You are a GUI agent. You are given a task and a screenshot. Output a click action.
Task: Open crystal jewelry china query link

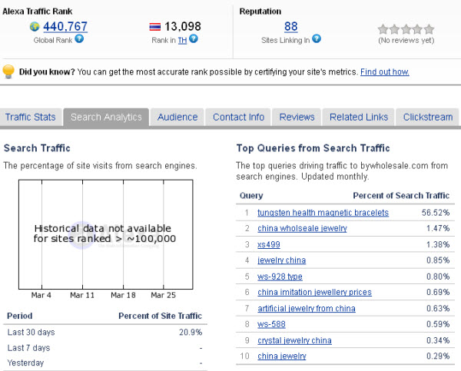coord(294,341)
